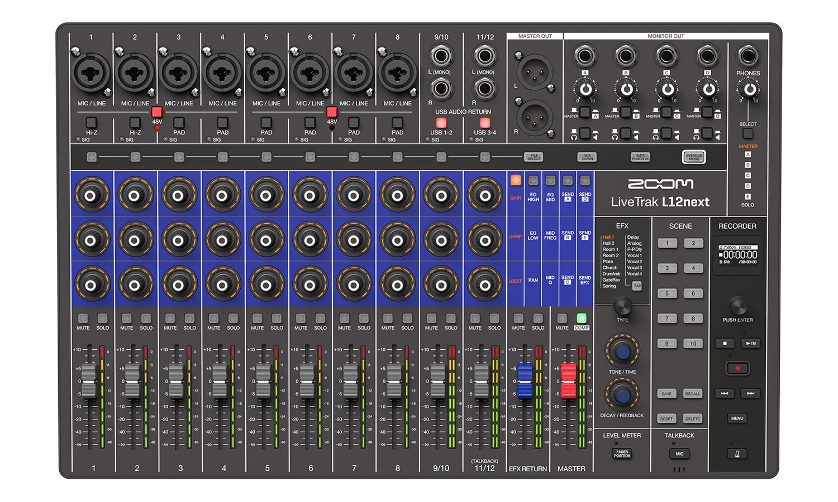This screenshot has height=502, width=838.
Task: Toggle the USB 3-4 audio return button
Action: tap(485, 123)
